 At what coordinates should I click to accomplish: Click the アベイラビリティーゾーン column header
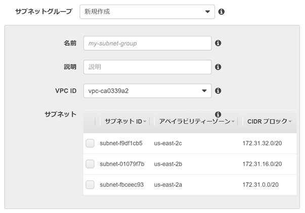pos(195,122)
